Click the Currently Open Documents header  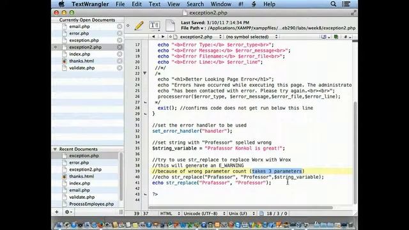tap(87, 20)
